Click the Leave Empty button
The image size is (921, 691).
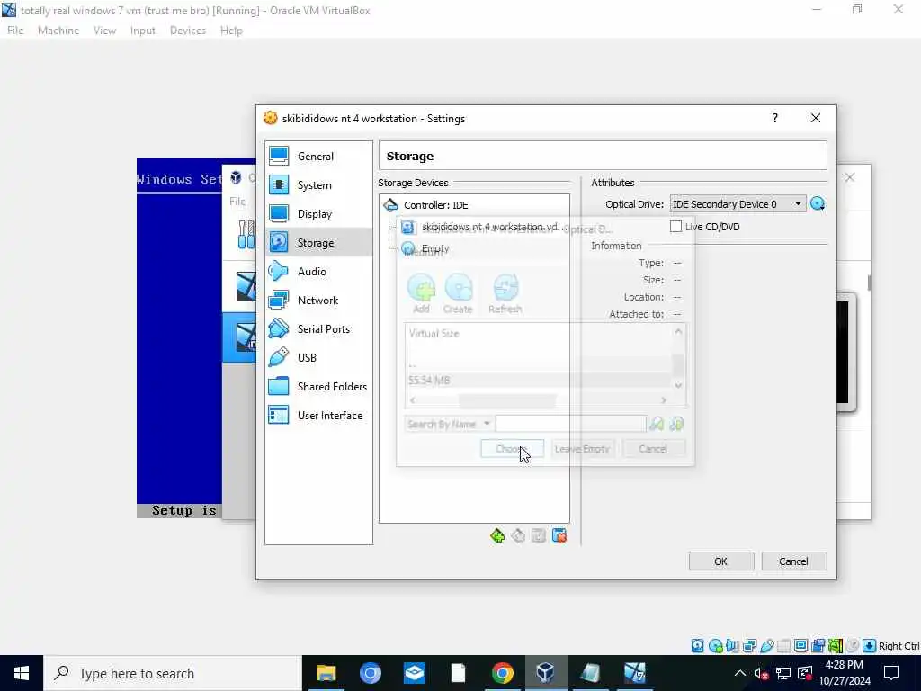582,449
